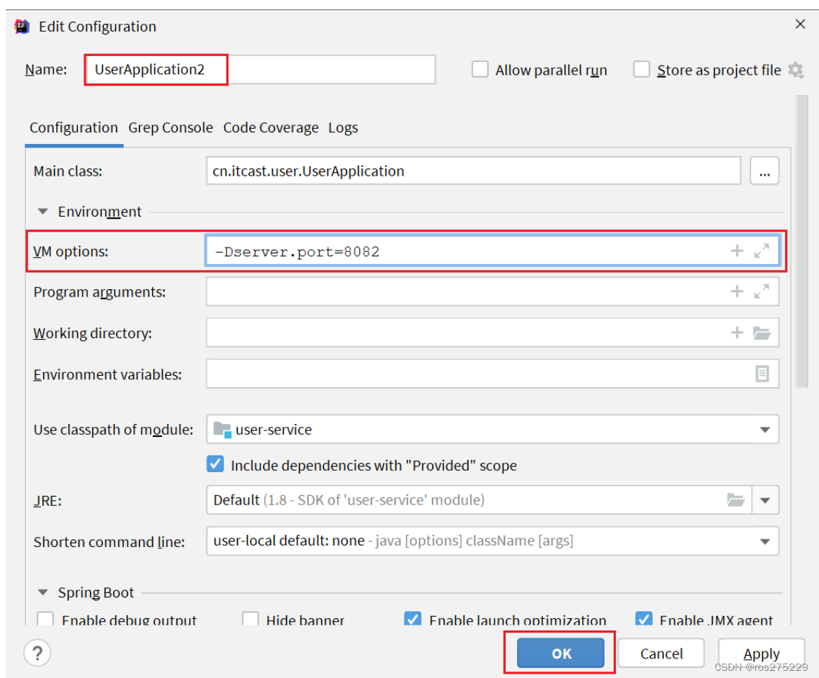This screenshot has width=819, height=678.
Task: Open the Code Coverage tab
Action: [x=271, y=128]
